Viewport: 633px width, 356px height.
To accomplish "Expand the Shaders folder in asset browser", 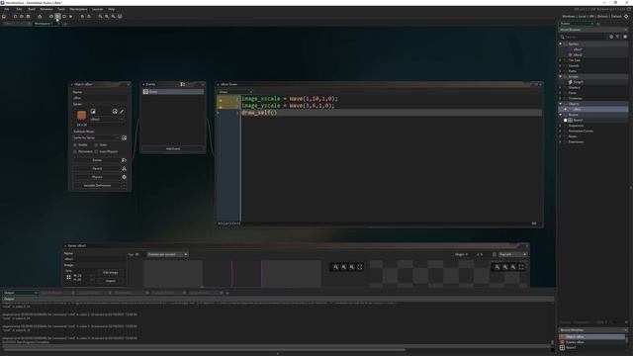I will (x=561, y=88).
